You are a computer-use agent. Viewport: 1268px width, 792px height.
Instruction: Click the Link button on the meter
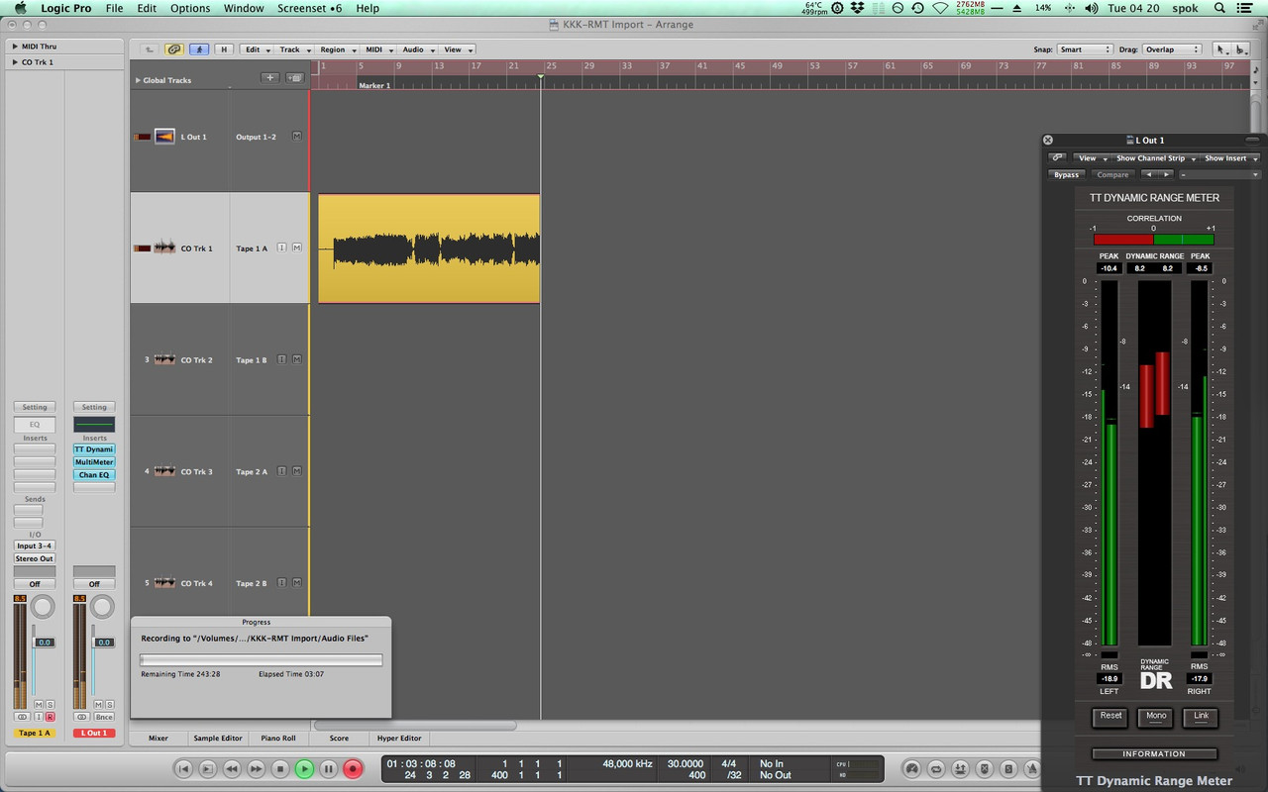pyautogui.click(x=1201, y=716)
